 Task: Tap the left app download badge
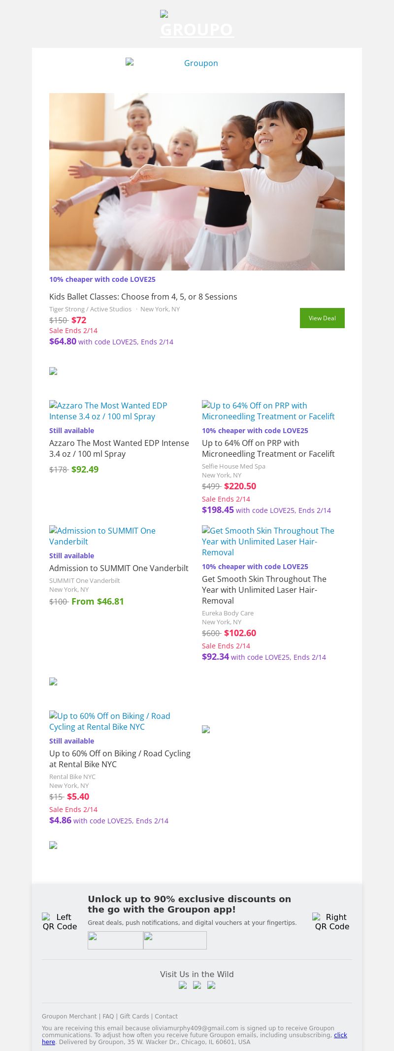click(x=115, y=940)
